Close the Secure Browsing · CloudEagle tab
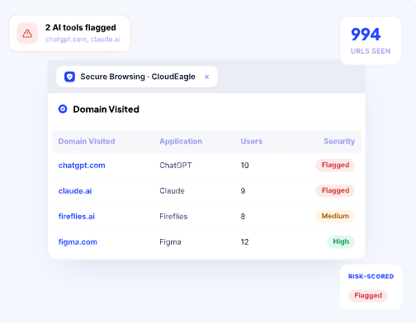Viewport: 416px width, 323px height. pyautogui.click(x=206, y=77)
